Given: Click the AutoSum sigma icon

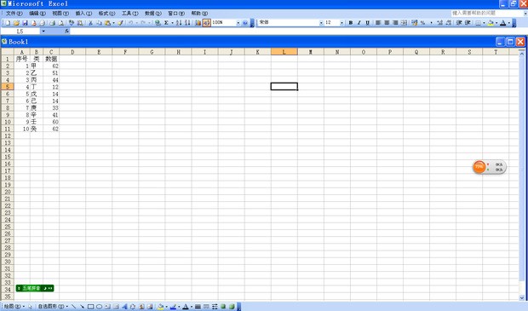Looking at the screenshot, I should point(166,22).
